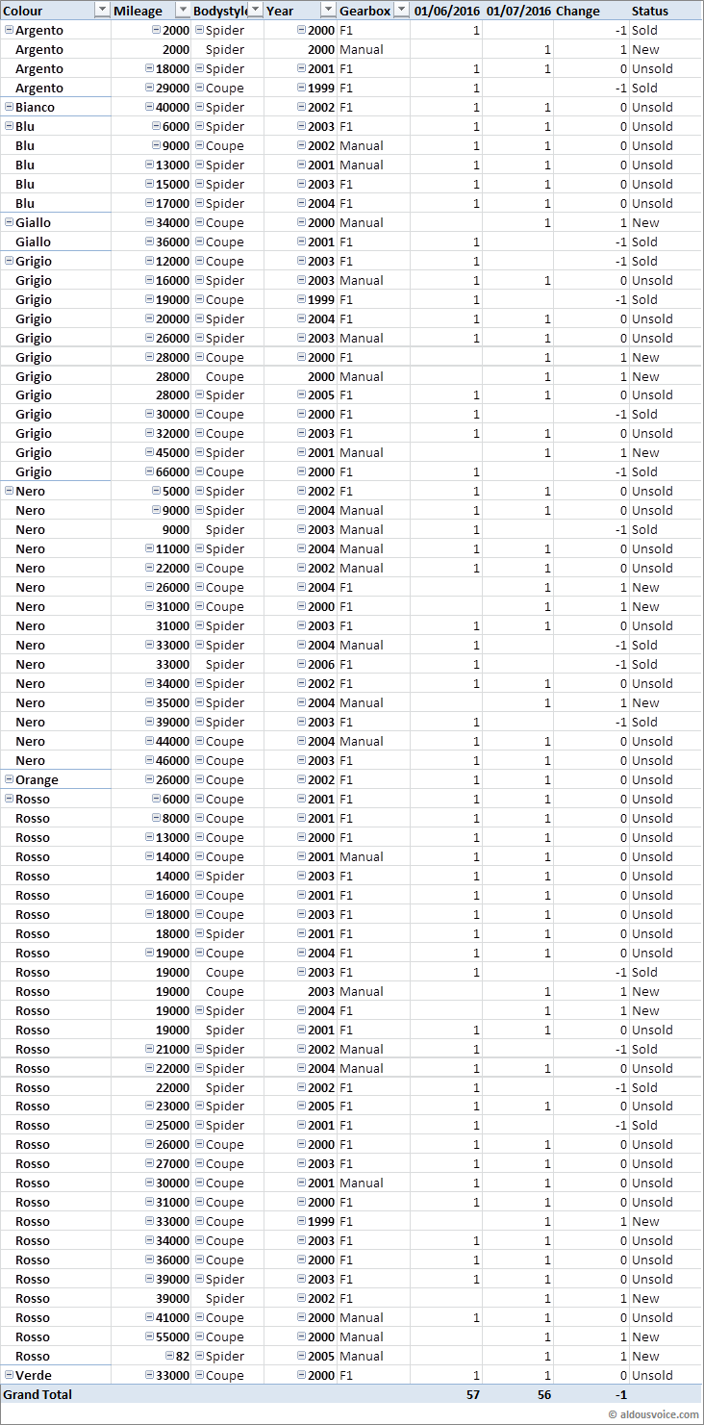Collapse the Giallo colour group
Image resolution: width=704 pixels, height=1425 pixels.
10,222
